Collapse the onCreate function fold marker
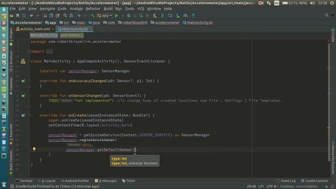The width and height of the screenshot is (336, 189). (29, 115)
